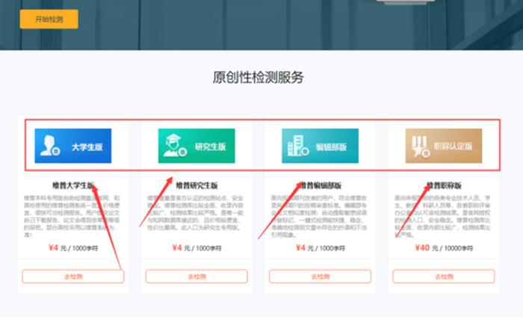523x320 pixels.
Task: Click the graduate cap icon in 研究生版 banner
Action: [175, 146]
